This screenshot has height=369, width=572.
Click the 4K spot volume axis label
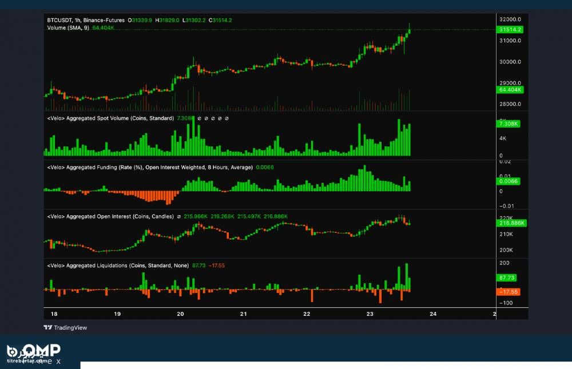(503, 138)
